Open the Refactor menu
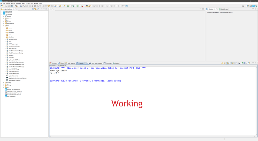258x141 pixels. point(13,3)
